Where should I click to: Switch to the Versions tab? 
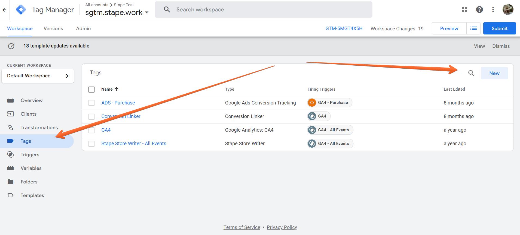click(53, 28)
